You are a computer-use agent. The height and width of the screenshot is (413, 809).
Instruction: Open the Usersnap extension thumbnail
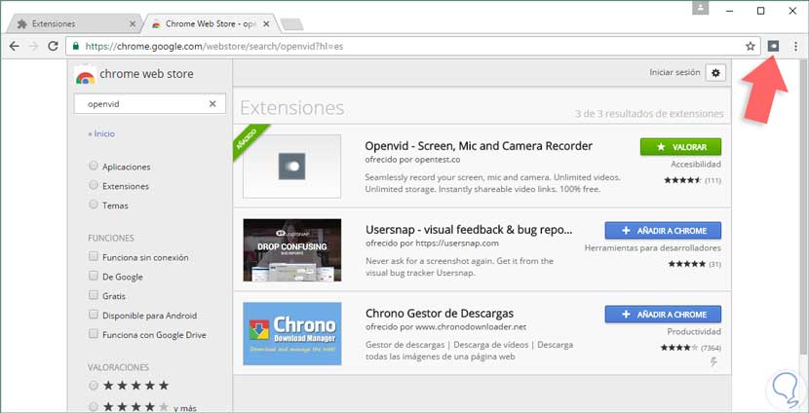pos(292,250)
